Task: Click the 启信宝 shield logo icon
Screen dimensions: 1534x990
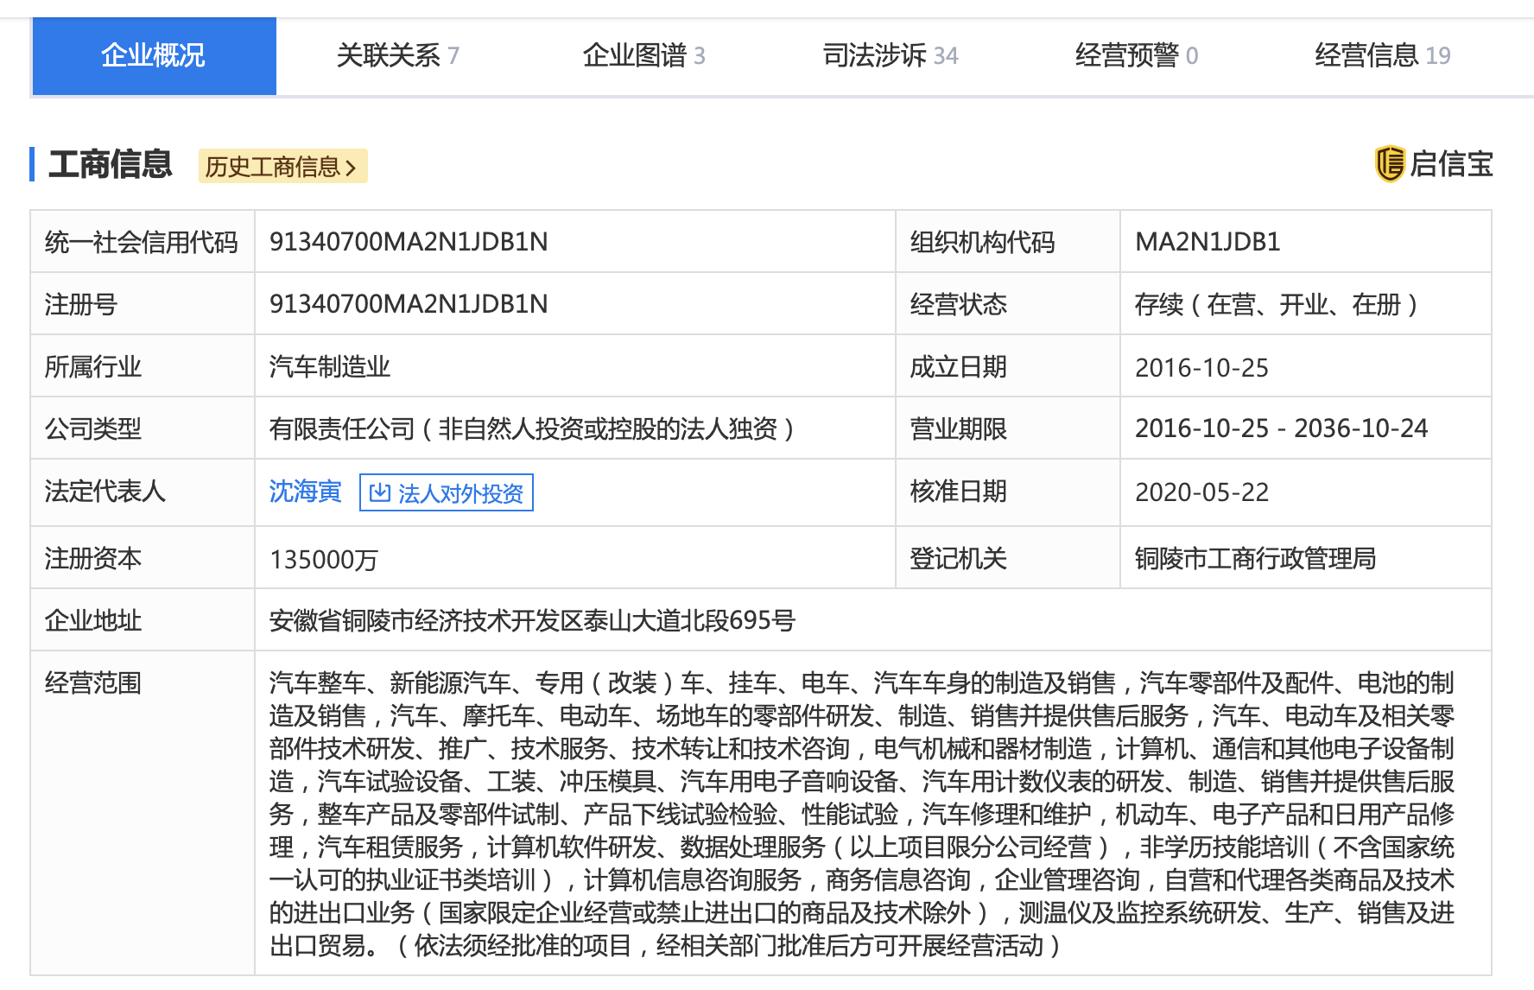Action: pyautogui.click(x=1389, y=163)
